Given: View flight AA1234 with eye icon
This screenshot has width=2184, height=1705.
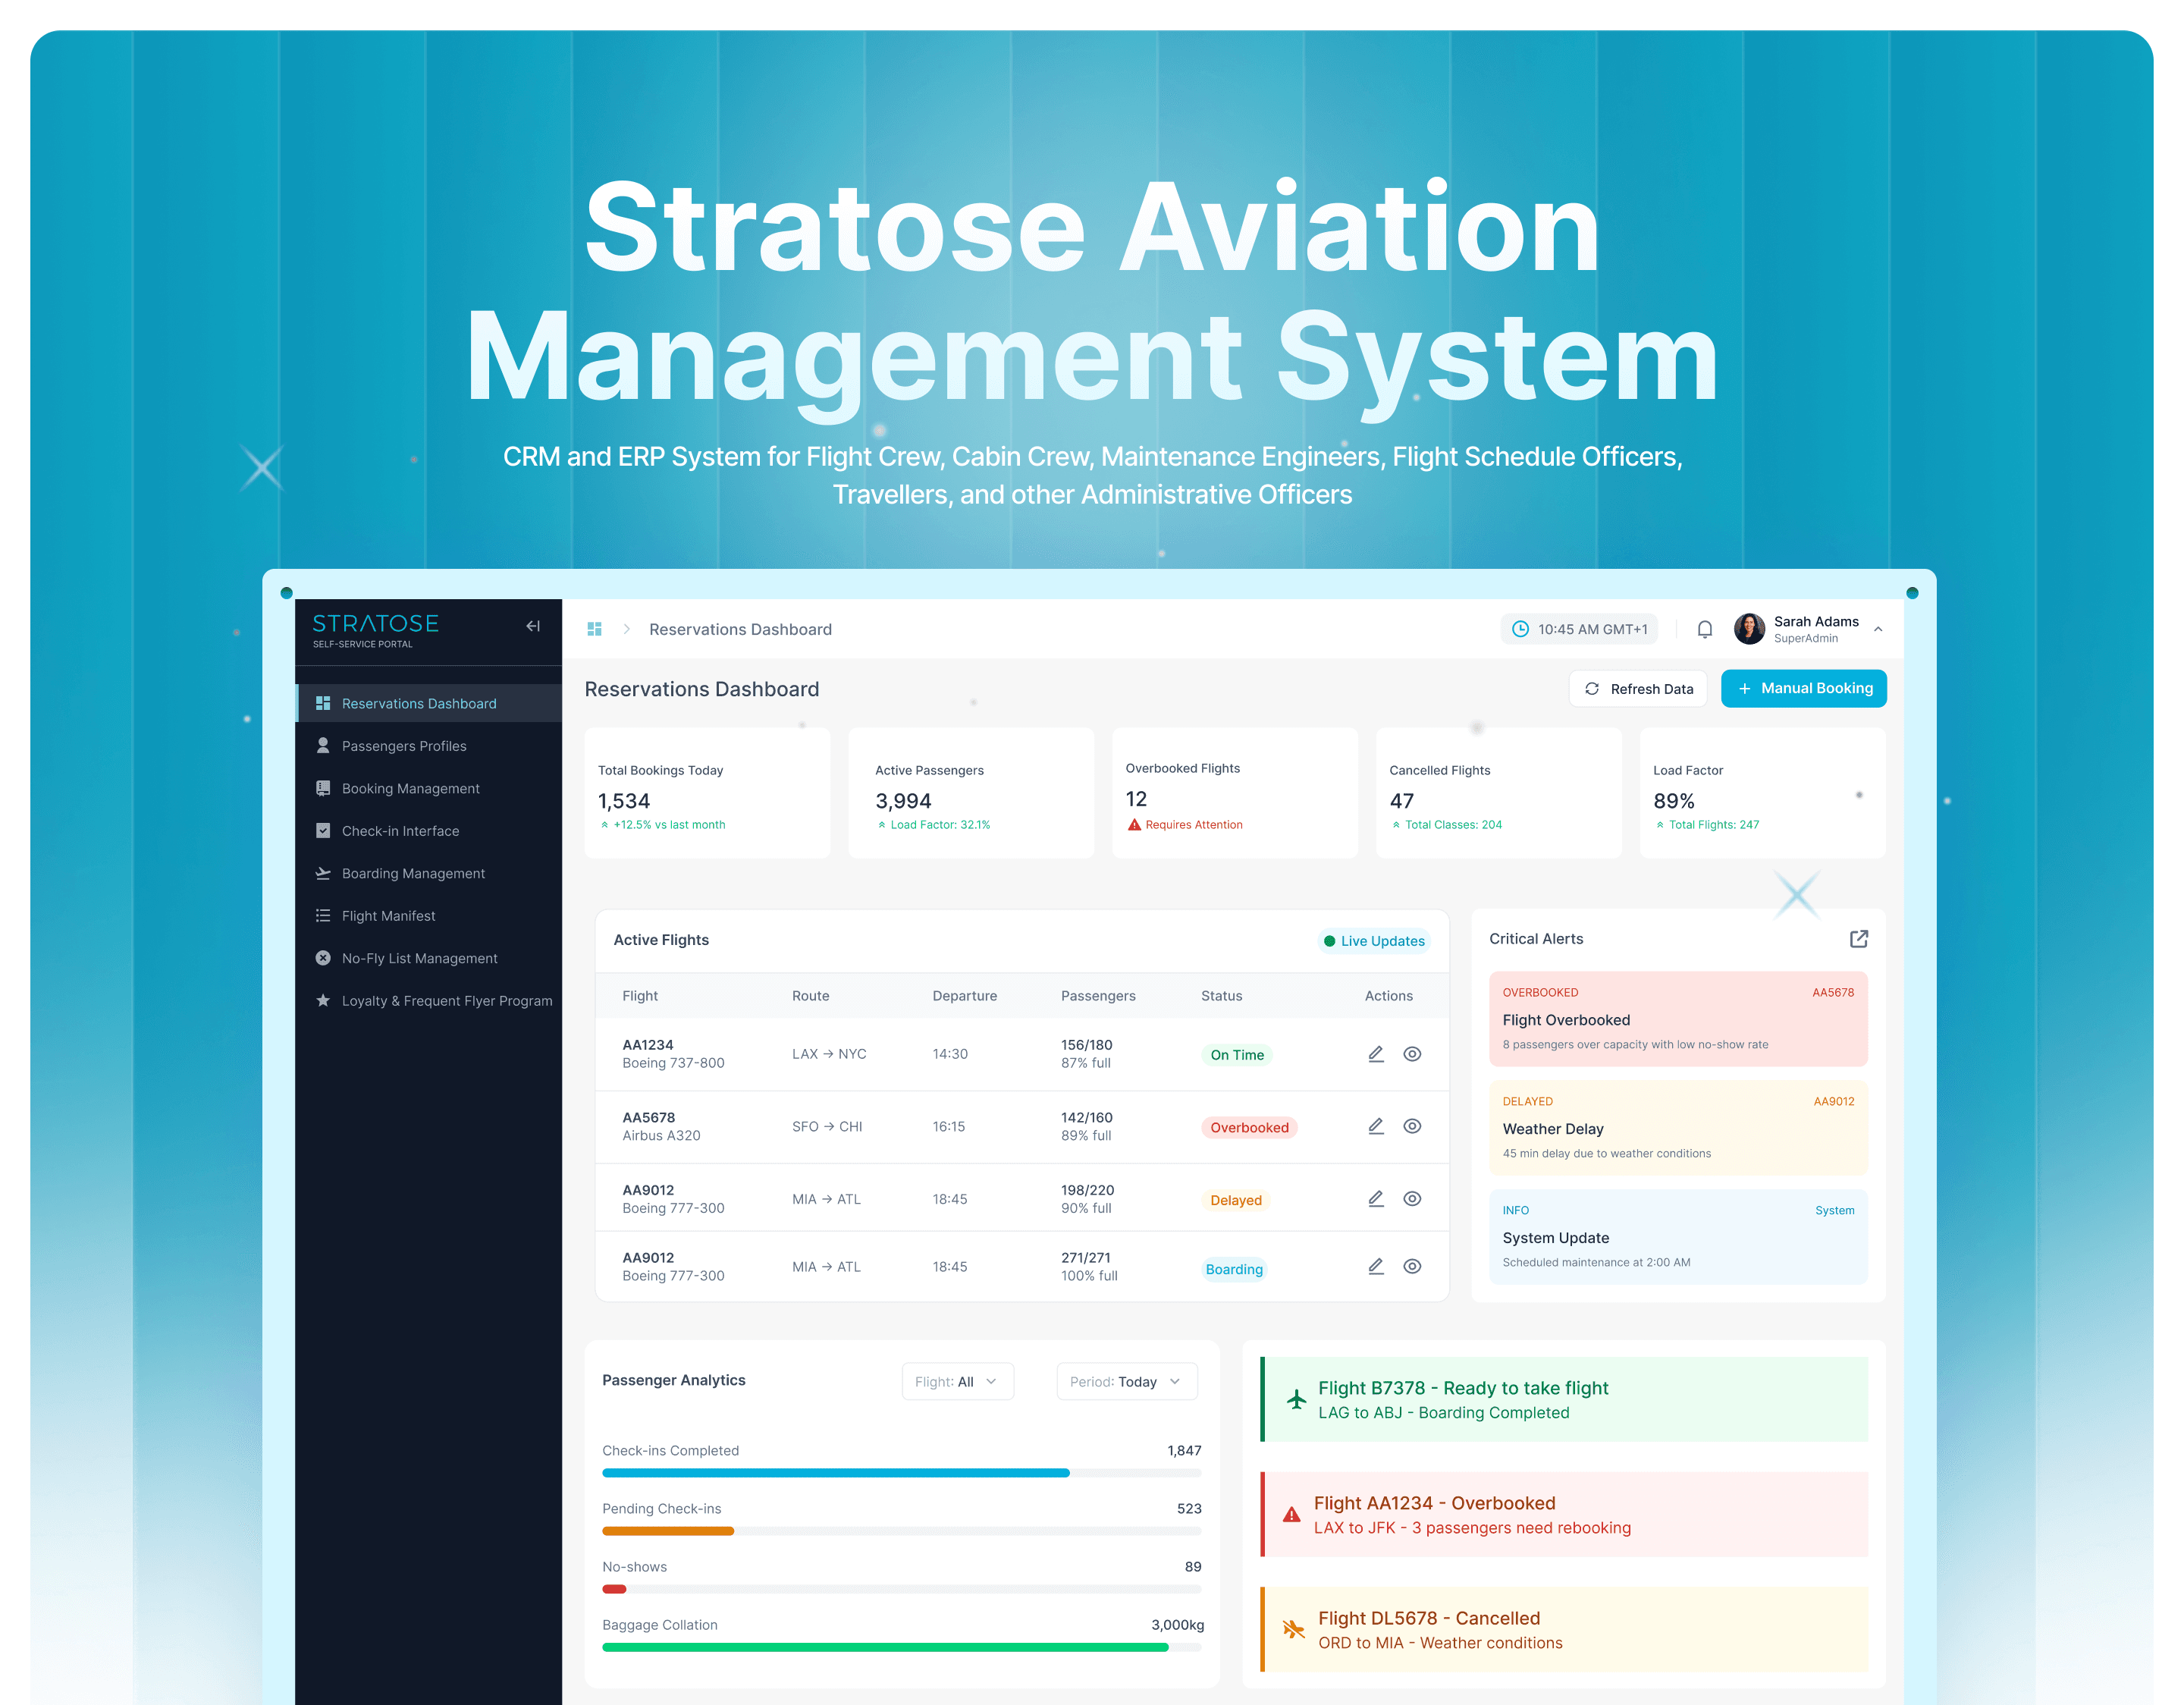Looking at the screenshot, I should tap(1411, 1054).
